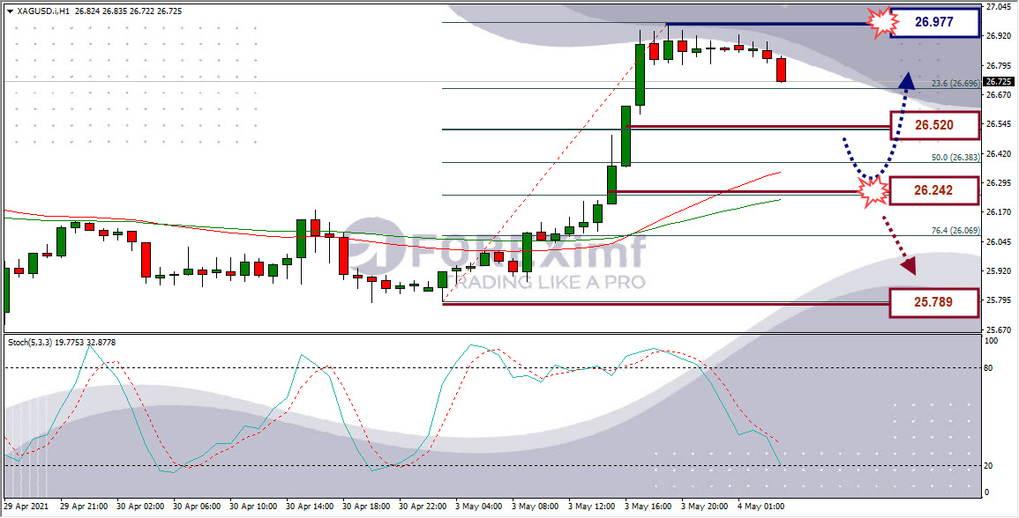Click the 25.920 price axis label
The image size is (1019, 518).
(x=998, y=270)
